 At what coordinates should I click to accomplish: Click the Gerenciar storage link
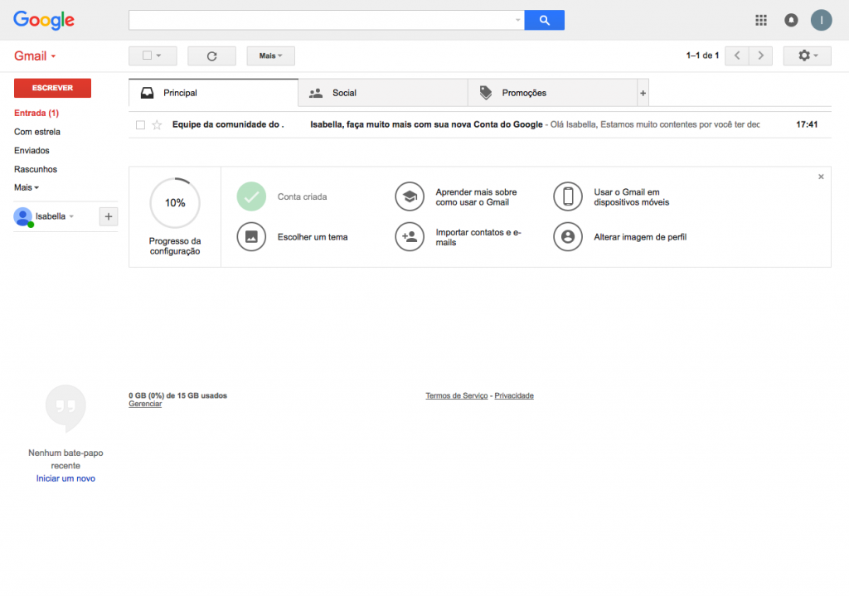145,404
